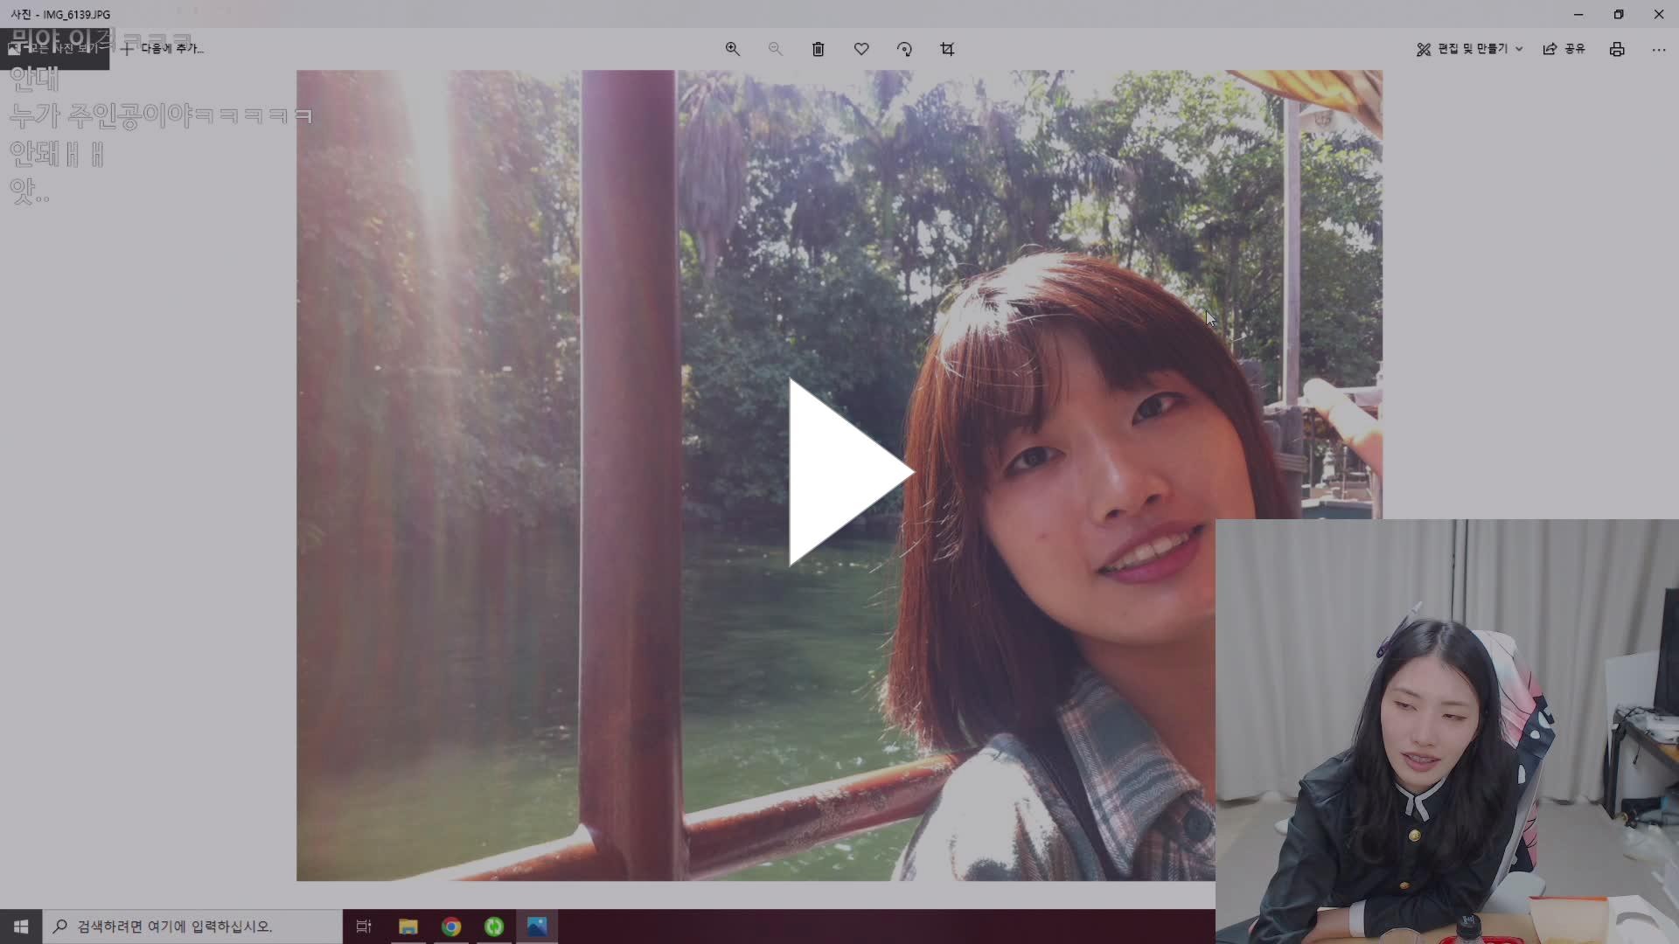Image resolution: width=1679 pixels, height=944 pixels.
Task: Mark the photo as favorite with heart icon
Action: click(x=861, y=49)
